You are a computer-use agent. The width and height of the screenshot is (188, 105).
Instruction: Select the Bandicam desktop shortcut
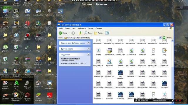coord(27,36)
